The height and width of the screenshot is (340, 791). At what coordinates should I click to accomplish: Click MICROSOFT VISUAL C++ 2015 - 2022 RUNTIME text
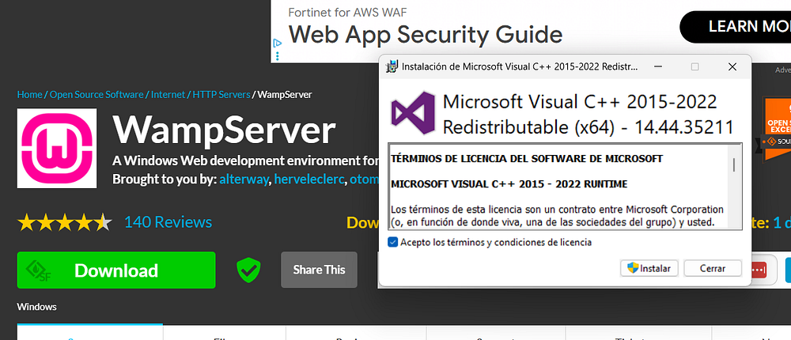(509, 185)
